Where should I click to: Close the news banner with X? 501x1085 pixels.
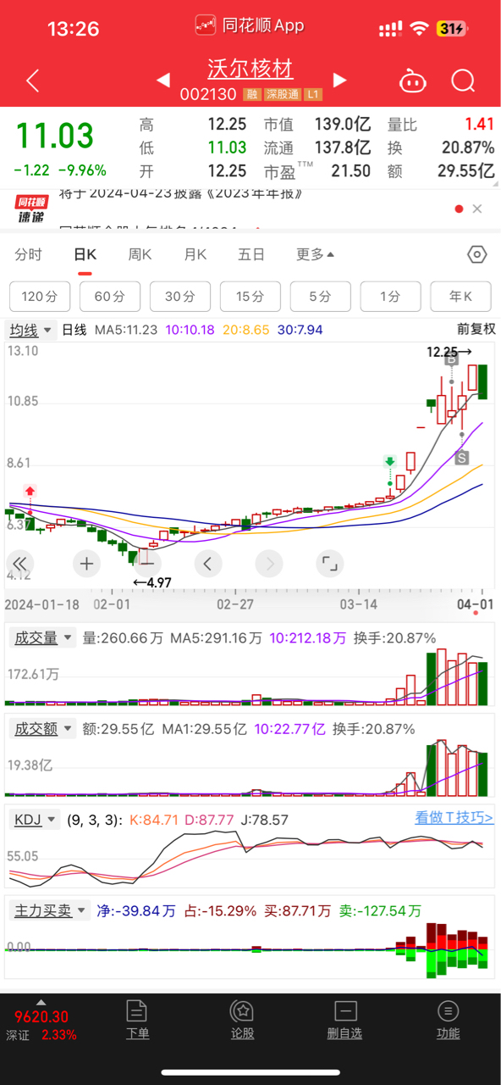(x=477, y=209)
